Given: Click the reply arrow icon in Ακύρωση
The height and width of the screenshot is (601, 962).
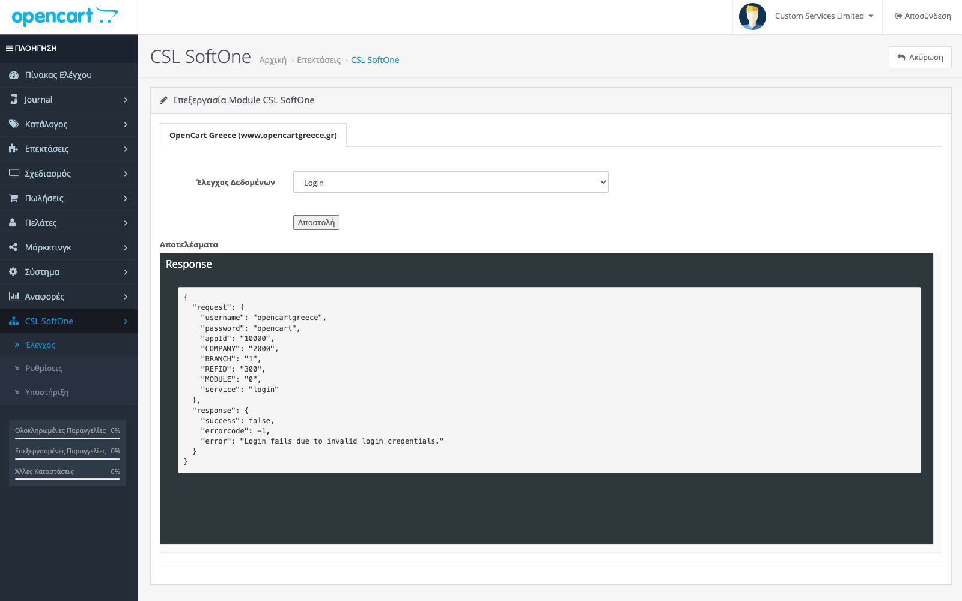Looking at the screenshot, I should click(x=901, y=58).
